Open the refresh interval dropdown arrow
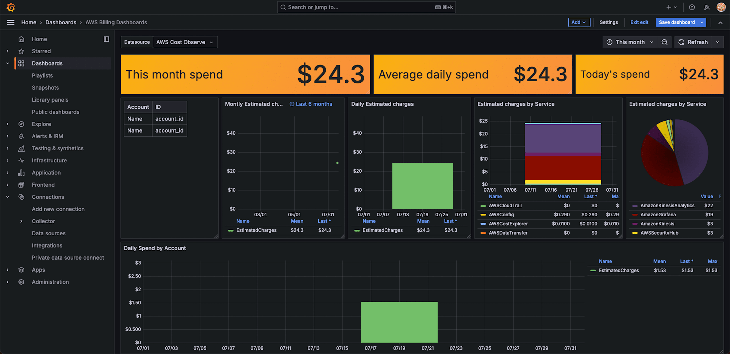The image size is (730, 354). [718, 42]
